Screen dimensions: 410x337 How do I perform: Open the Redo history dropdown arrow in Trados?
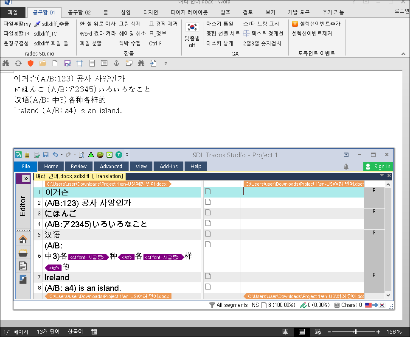[x=75, y=155]
